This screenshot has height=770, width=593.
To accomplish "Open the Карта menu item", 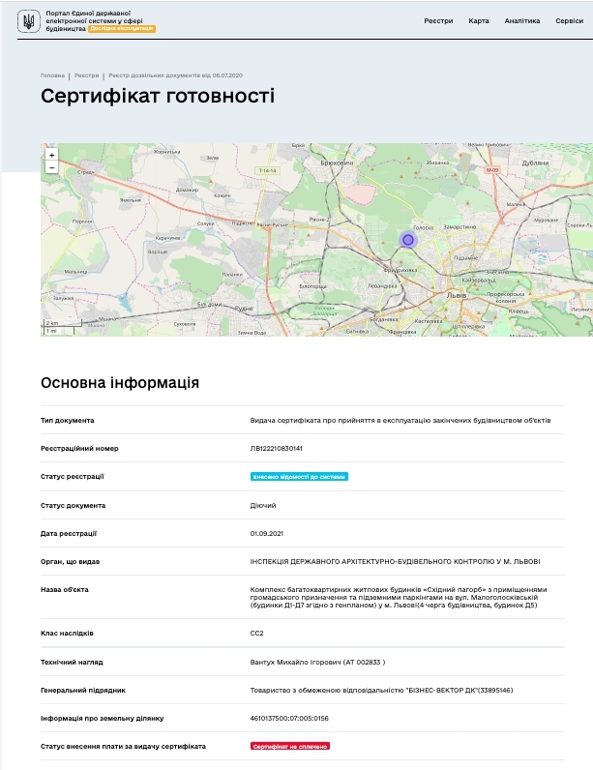I will click(x=479, y=20).
